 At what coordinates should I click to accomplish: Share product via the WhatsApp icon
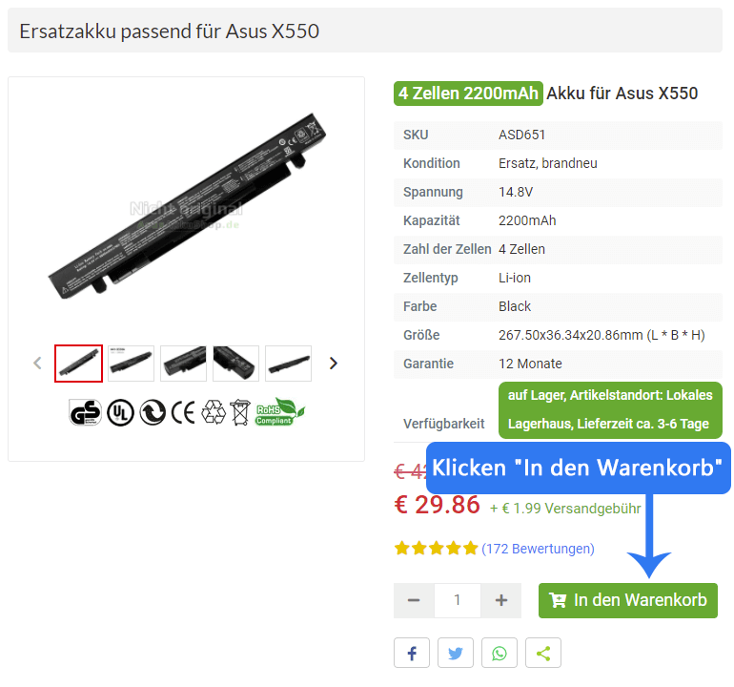[x=499, y=653]
